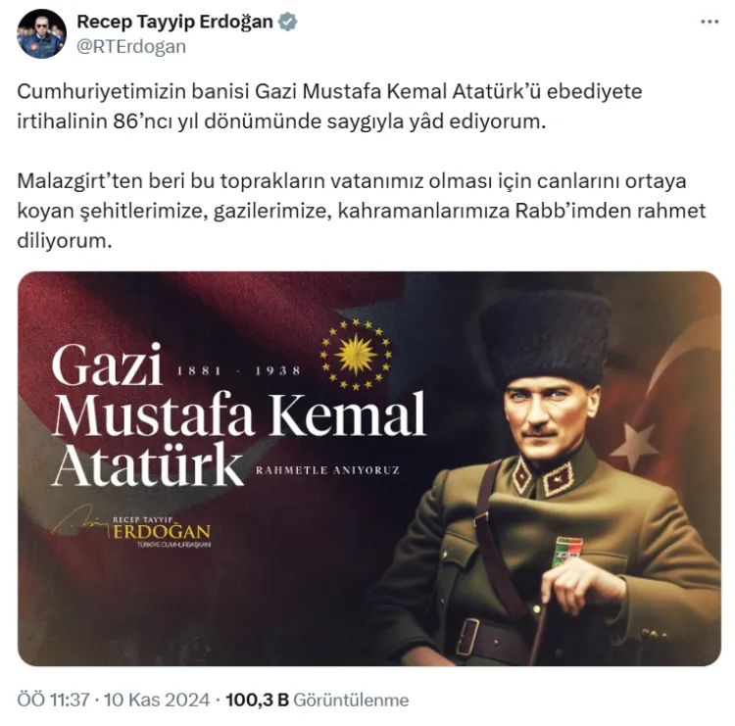This screenshot has height=726, width=735.
Task: Click the blue verified badge
Action: [x=287, y=22]
